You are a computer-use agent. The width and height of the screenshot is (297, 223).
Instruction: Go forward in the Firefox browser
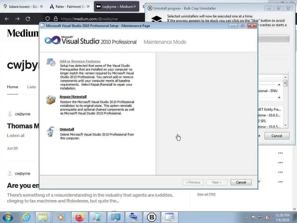point(17,19)
